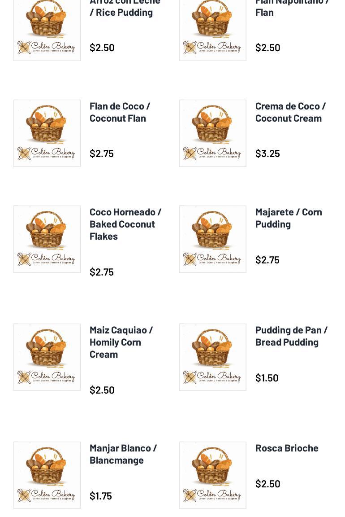This screenshot has height=517, width=345.
Task: Click the $1.50 Bread Pudding price
Action: [267, 378]
